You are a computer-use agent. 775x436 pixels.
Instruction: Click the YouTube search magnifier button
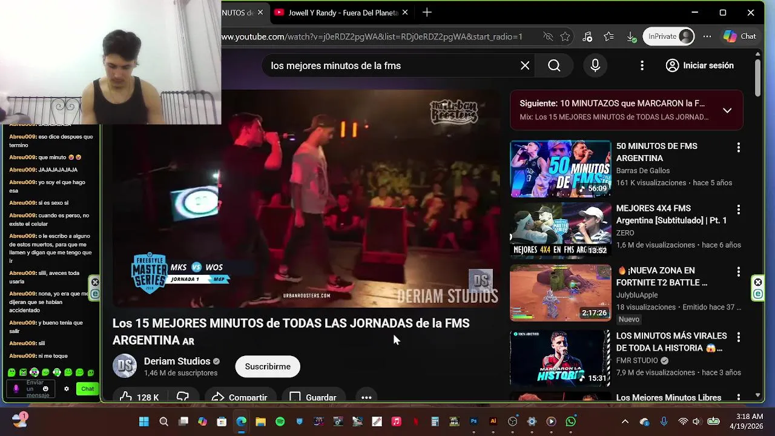pos(554,65)
